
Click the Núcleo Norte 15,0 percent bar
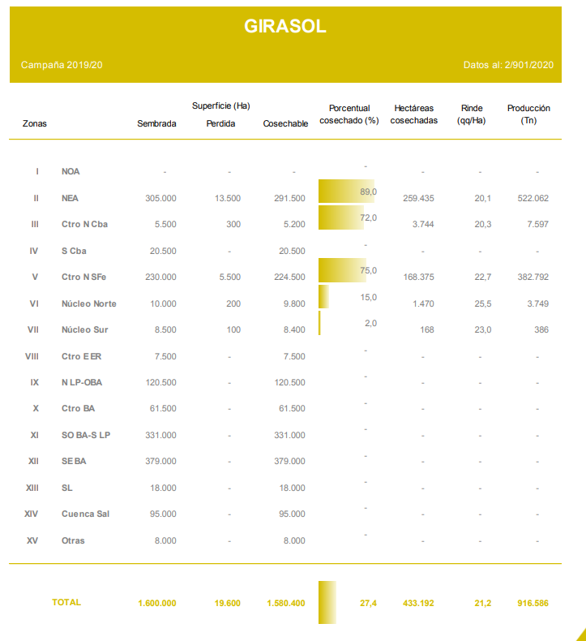pyautogui.click(x=323, y=297)
